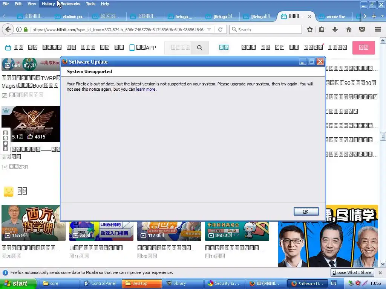Open the 117.0 views video thumbnail

pos(169,231)
